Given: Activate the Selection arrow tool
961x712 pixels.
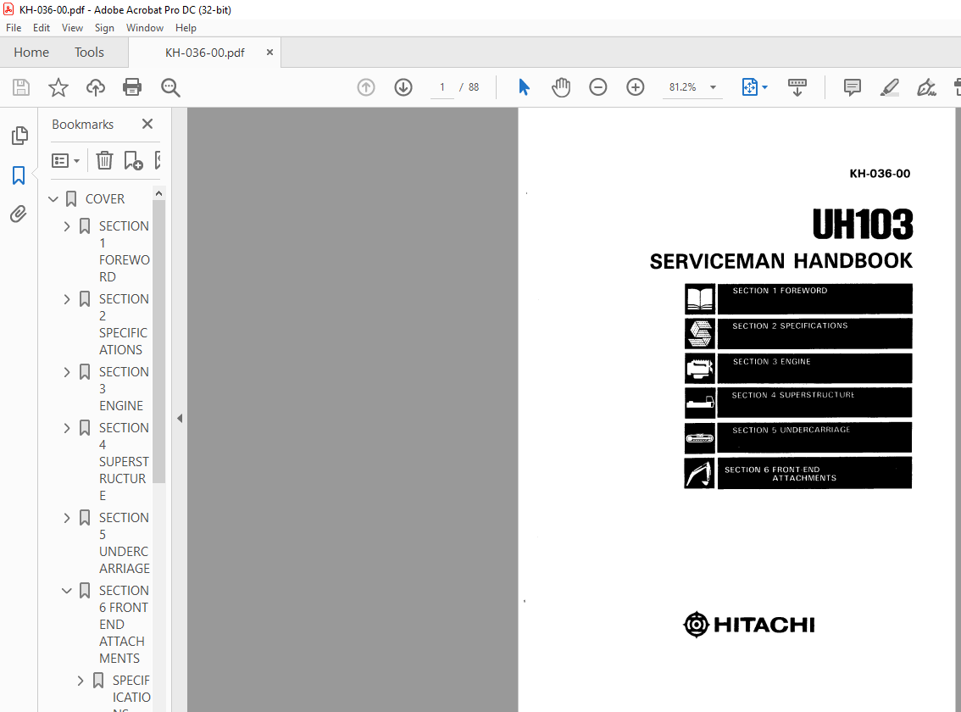Looking at the screenshot, I should tap(524, 87).
